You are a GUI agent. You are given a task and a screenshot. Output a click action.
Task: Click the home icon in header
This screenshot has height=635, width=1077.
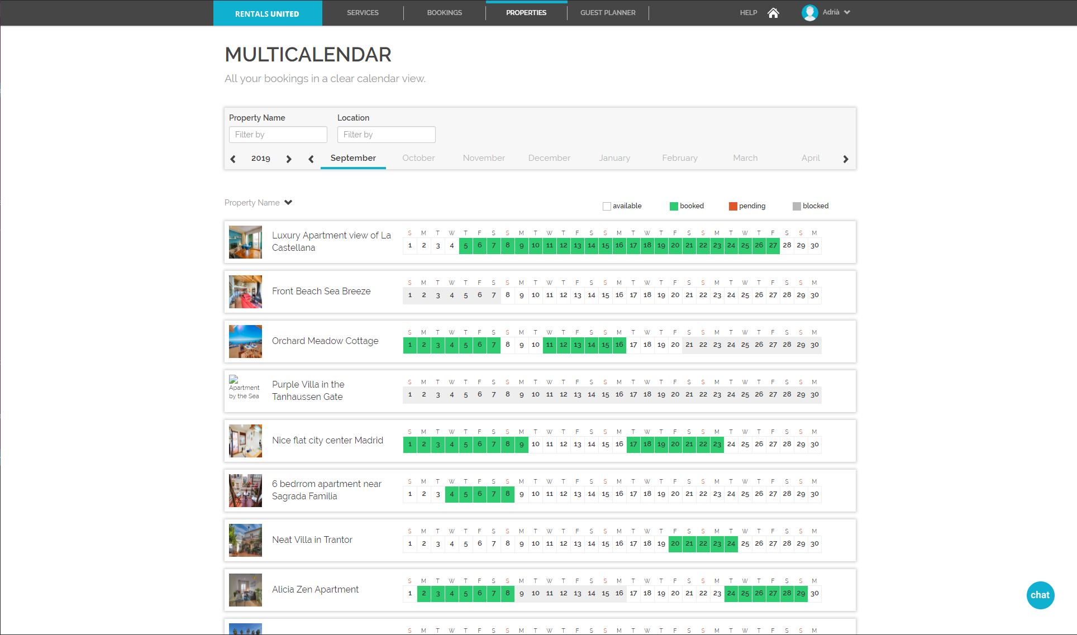(773, 13)
